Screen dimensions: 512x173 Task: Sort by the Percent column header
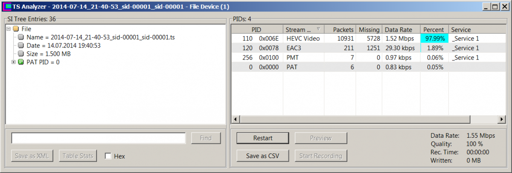[433, 30]
